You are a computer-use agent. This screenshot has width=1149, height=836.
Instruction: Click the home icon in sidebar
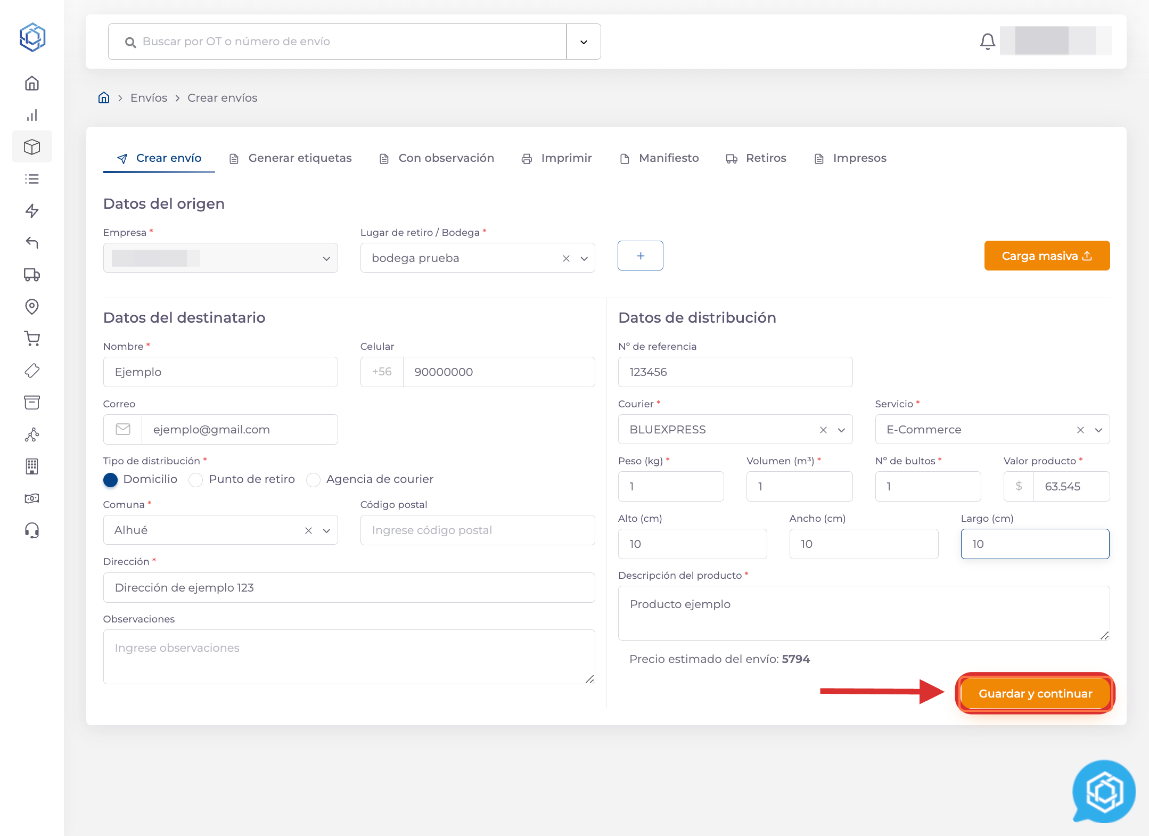tap(32, 84)
